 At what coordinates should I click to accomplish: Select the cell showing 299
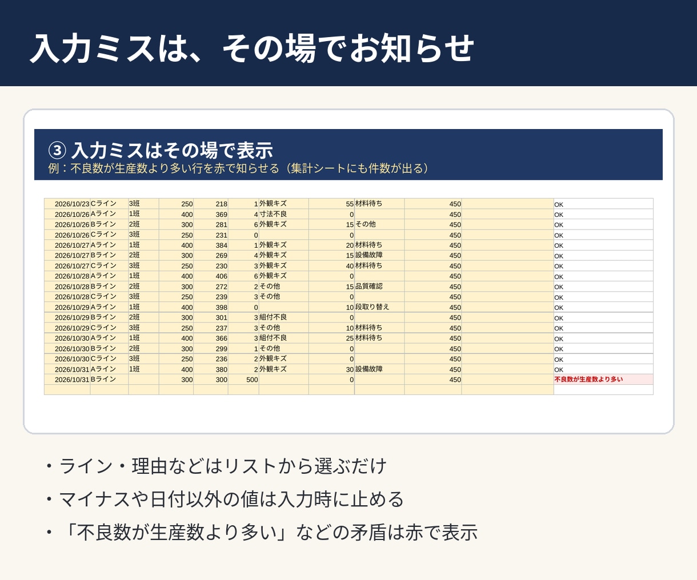(x=211, y=348)
